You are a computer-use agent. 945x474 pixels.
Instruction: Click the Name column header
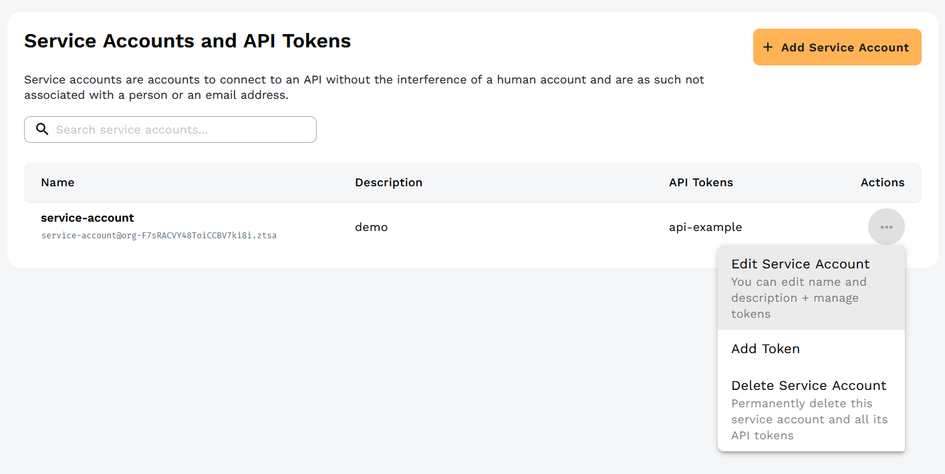tap(57, 182)
